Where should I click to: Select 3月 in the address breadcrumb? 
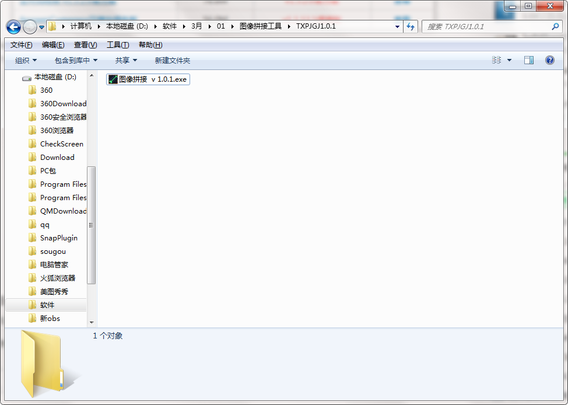click(197, 26)
